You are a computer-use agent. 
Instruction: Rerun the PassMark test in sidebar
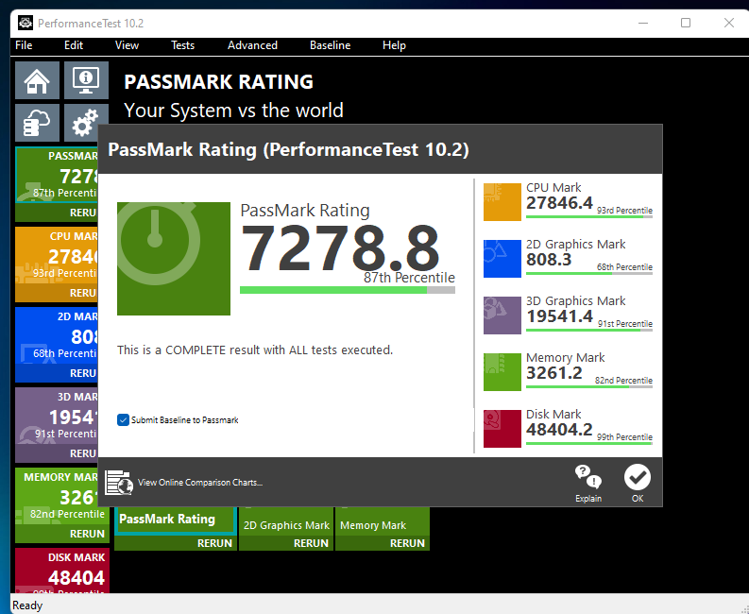(57, 213)
